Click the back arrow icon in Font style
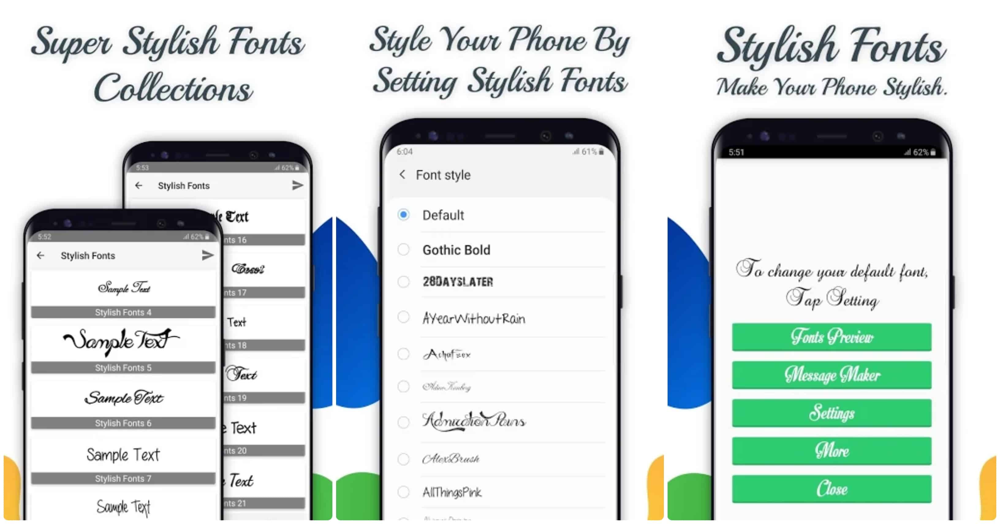 tap(402, 175)
